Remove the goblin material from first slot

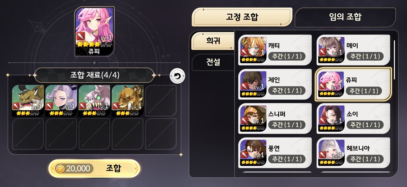(28, 100)
